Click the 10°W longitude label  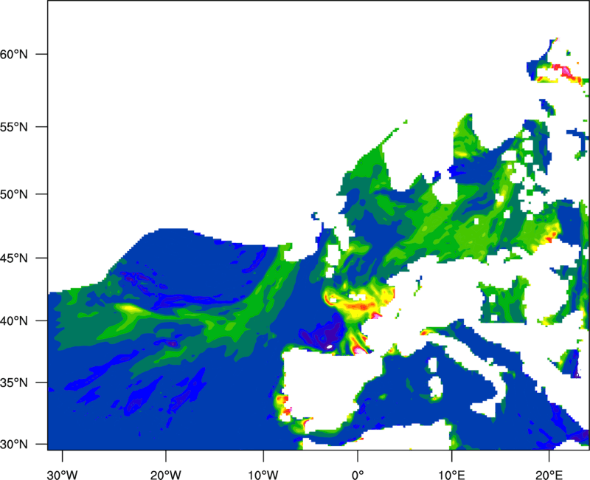tap(263, 475)
